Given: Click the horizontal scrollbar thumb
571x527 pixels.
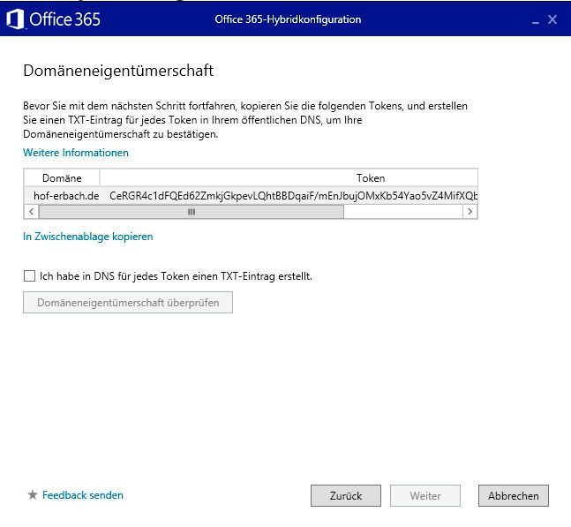Looking at the screenshot, I should click(x=192, y=212).
